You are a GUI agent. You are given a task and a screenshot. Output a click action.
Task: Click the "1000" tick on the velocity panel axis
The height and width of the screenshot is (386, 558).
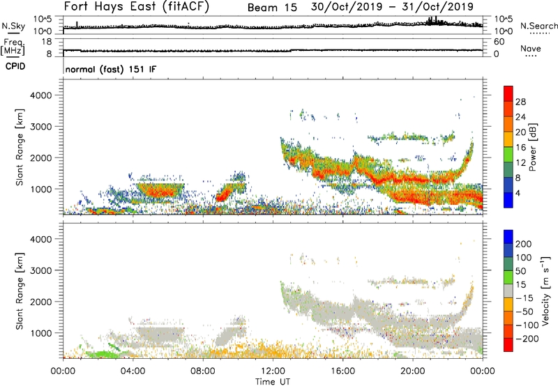[40, 333]
